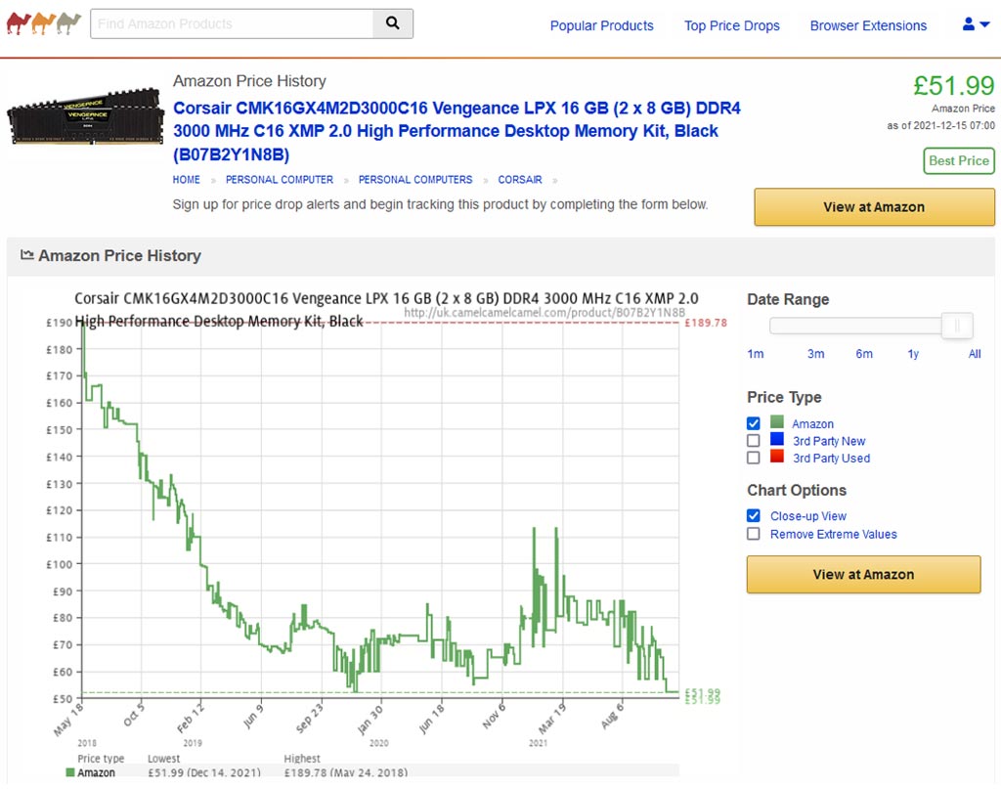The height and width of the screenshot is (789, 1001).
Task: Go to PERSONAL COMPUTERS breadcrumb
Action: point(414,180)
